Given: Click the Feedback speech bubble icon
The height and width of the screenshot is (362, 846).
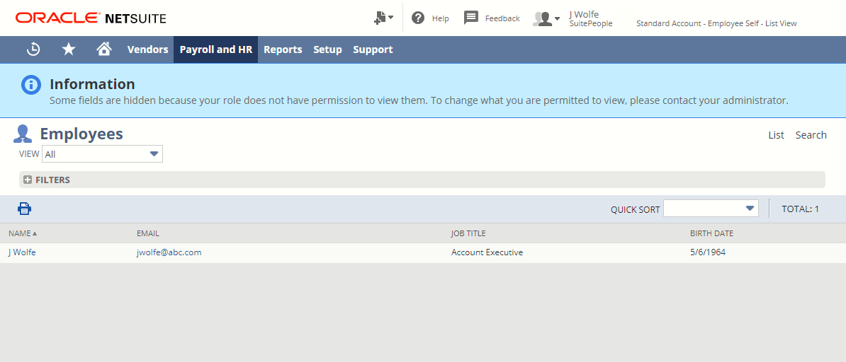Looking at the screenshot, I should [471, 18].
